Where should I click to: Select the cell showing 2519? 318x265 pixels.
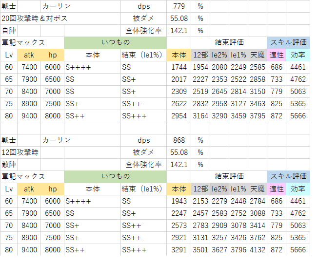pyautogui.click(x=200, y=92)
